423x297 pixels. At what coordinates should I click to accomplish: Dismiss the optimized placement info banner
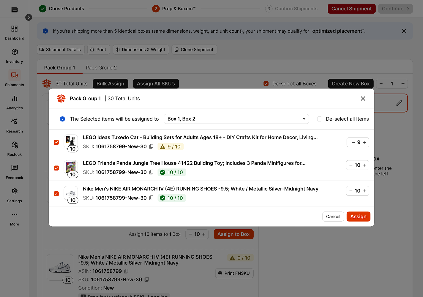(404, 31)
